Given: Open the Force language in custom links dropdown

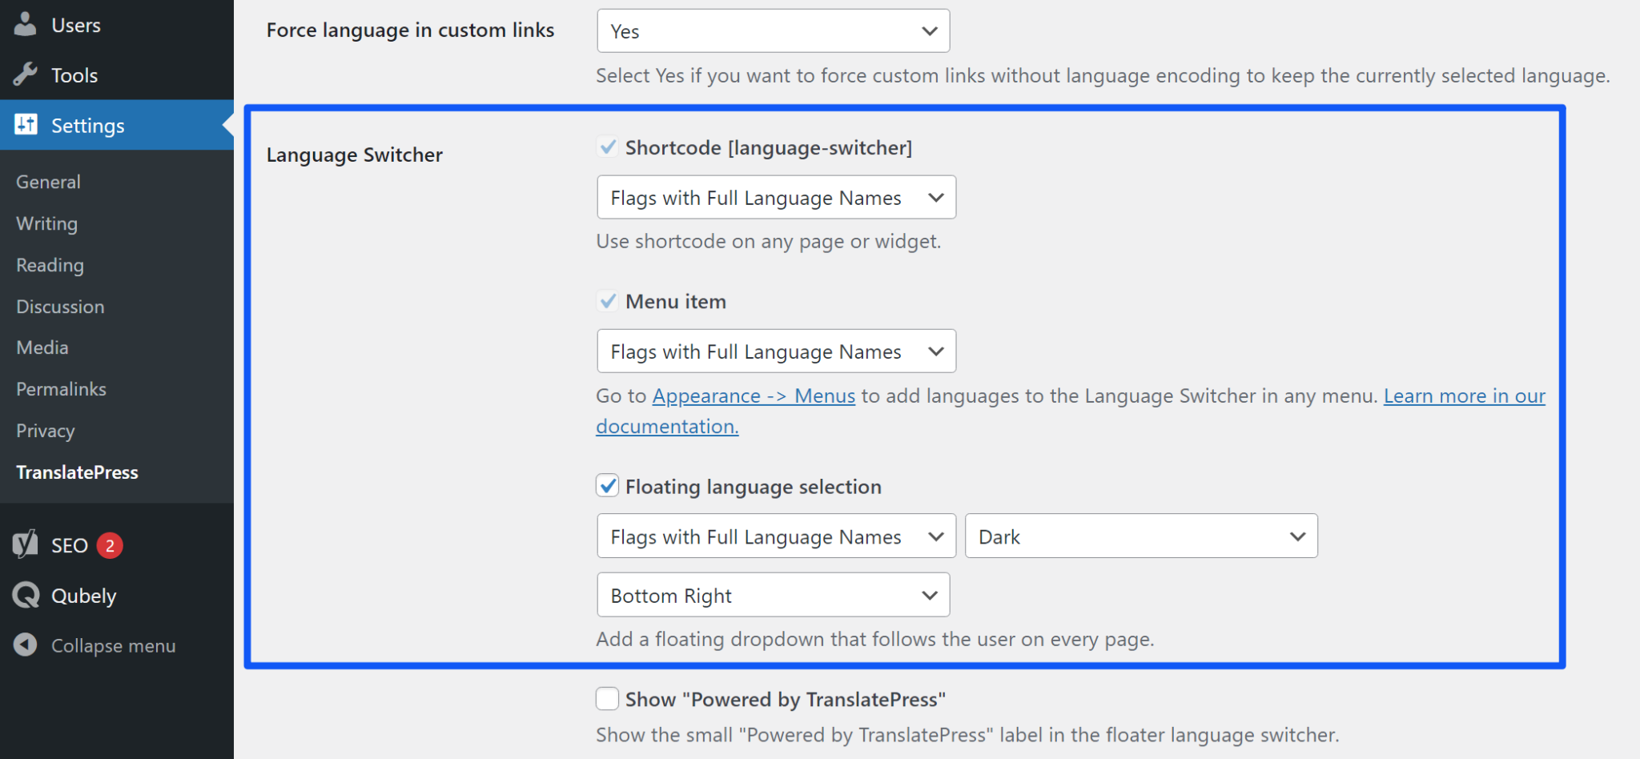Looking at the screenshot, I should tap(773, 30).
